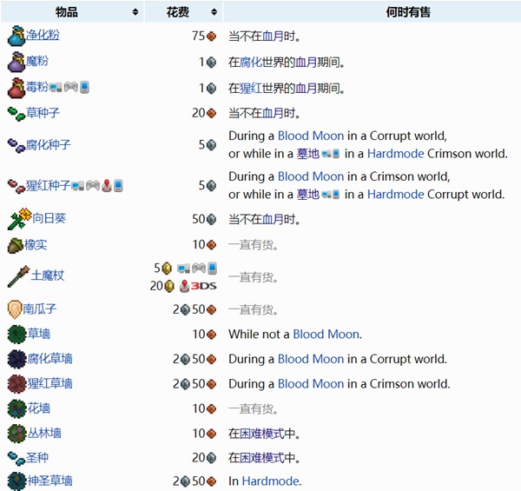
Task: Click the Grass Wall (草墙) icon
Action: click(17, 334)
